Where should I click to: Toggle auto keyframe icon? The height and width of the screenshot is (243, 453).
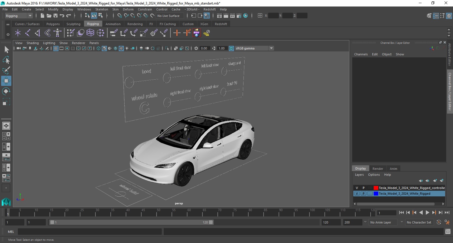click(x=439, y=222)
